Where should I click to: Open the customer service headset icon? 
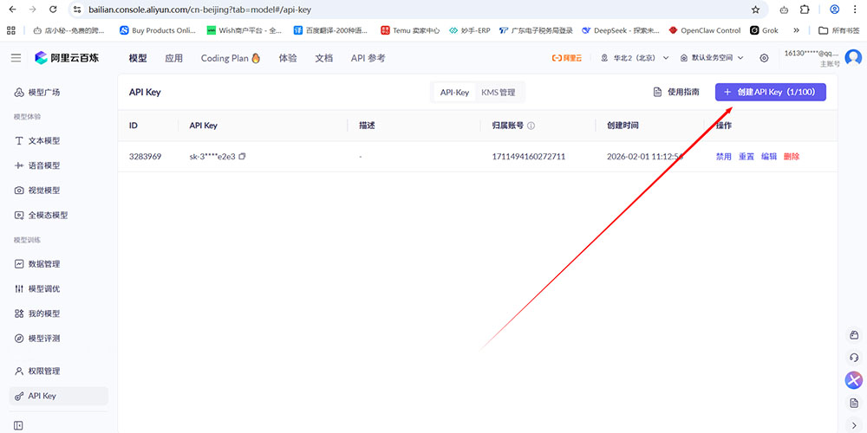[854, 358]
